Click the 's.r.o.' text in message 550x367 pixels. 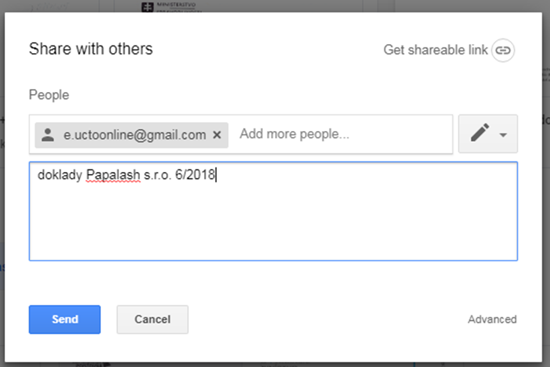point(157,175)
